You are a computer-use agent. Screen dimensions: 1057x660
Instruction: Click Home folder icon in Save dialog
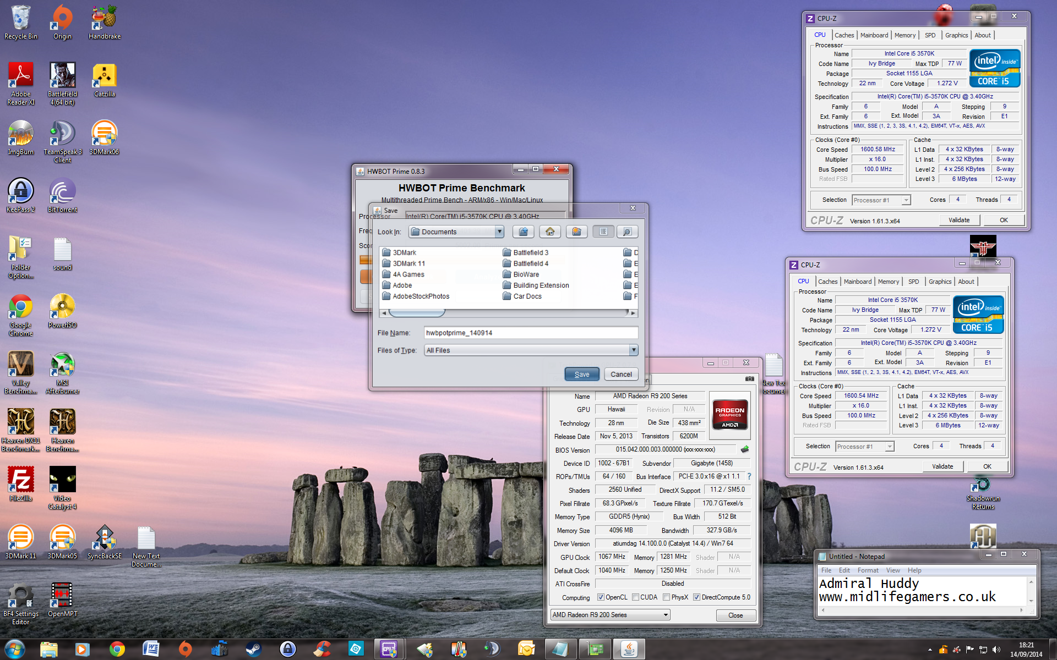550,232
